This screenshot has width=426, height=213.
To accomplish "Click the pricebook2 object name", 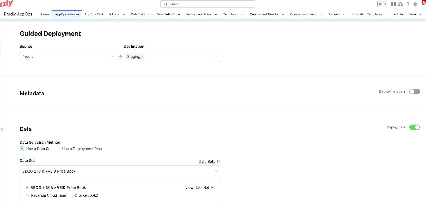I will [x=88, y=195].
